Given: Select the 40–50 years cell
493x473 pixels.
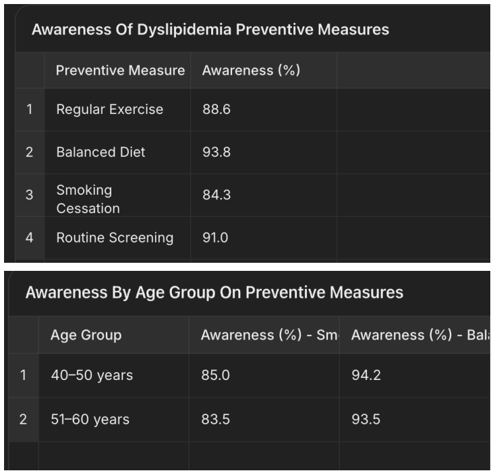Looking at the screenshot, I should pos(92,375).
